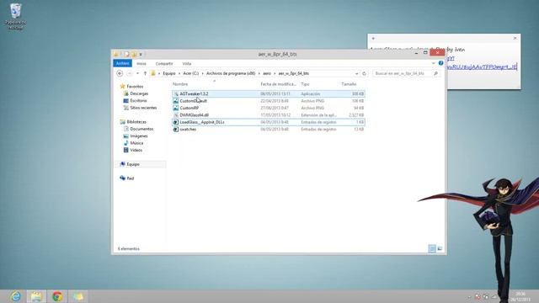Open the Inicio ribbon tab
The image size is (539, 303).
click(141, 64)
